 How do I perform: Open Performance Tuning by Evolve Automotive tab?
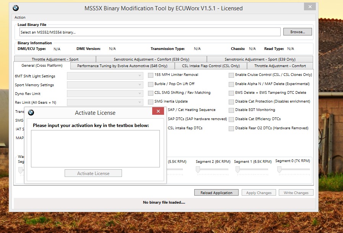(122, 66)
